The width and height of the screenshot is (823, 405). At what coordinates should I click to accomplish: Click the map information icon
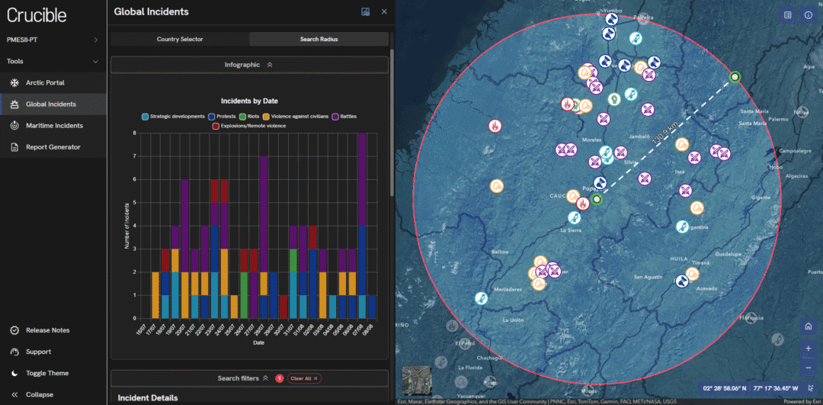pos(808,15)
